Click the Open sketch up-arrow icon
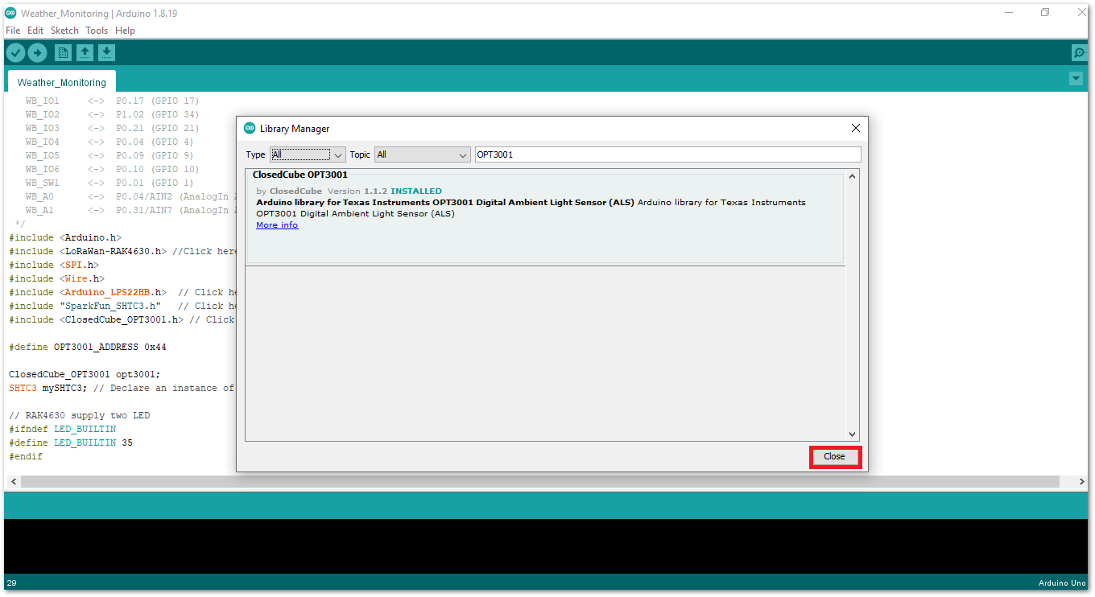This screenshot has width=1095, height=597. click(x=85, y=53)
